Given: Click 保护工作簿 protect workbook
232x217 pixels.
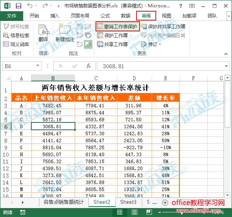Looking at the screenshot, I should coord(113,35).
